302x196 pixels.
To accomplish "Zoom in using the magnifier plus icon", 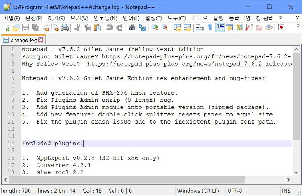I will [155, 28].
